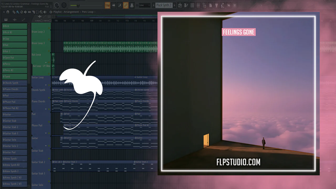Click the second knob next to pitch slider
The width and height of the screenshot is (336, 189).
[x=64, y=5]
